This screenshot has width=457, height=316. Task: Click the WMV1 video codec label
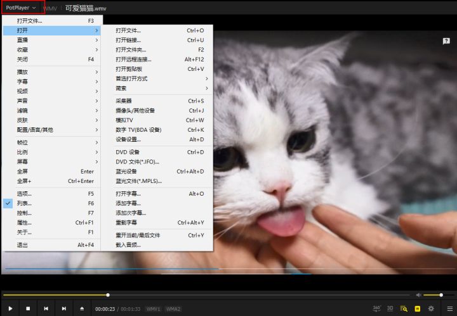coord(154,309)
